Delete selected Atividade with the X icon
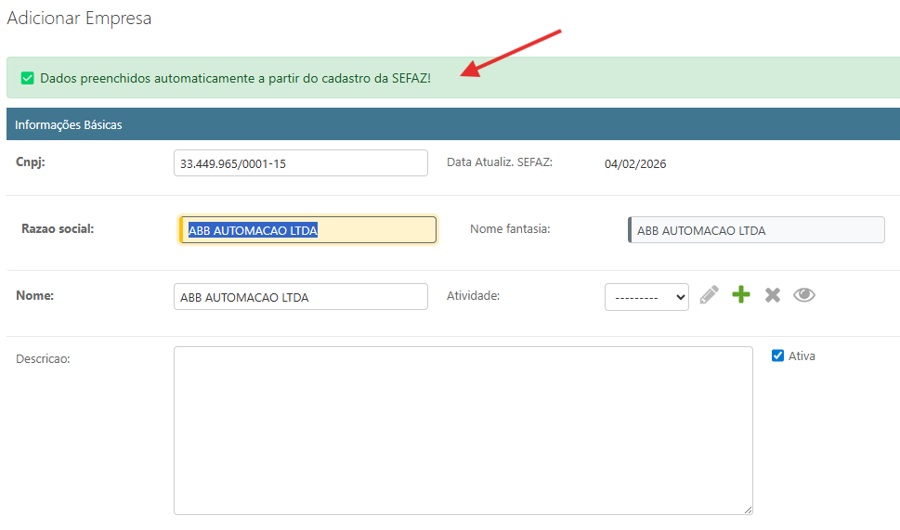The image size is (900, 530). (x=772, y=296)
